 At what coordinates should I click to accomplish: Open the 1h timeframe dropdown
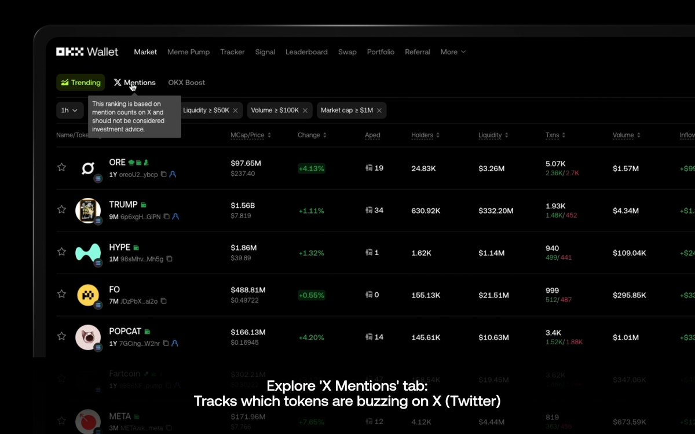pos(69,111)
